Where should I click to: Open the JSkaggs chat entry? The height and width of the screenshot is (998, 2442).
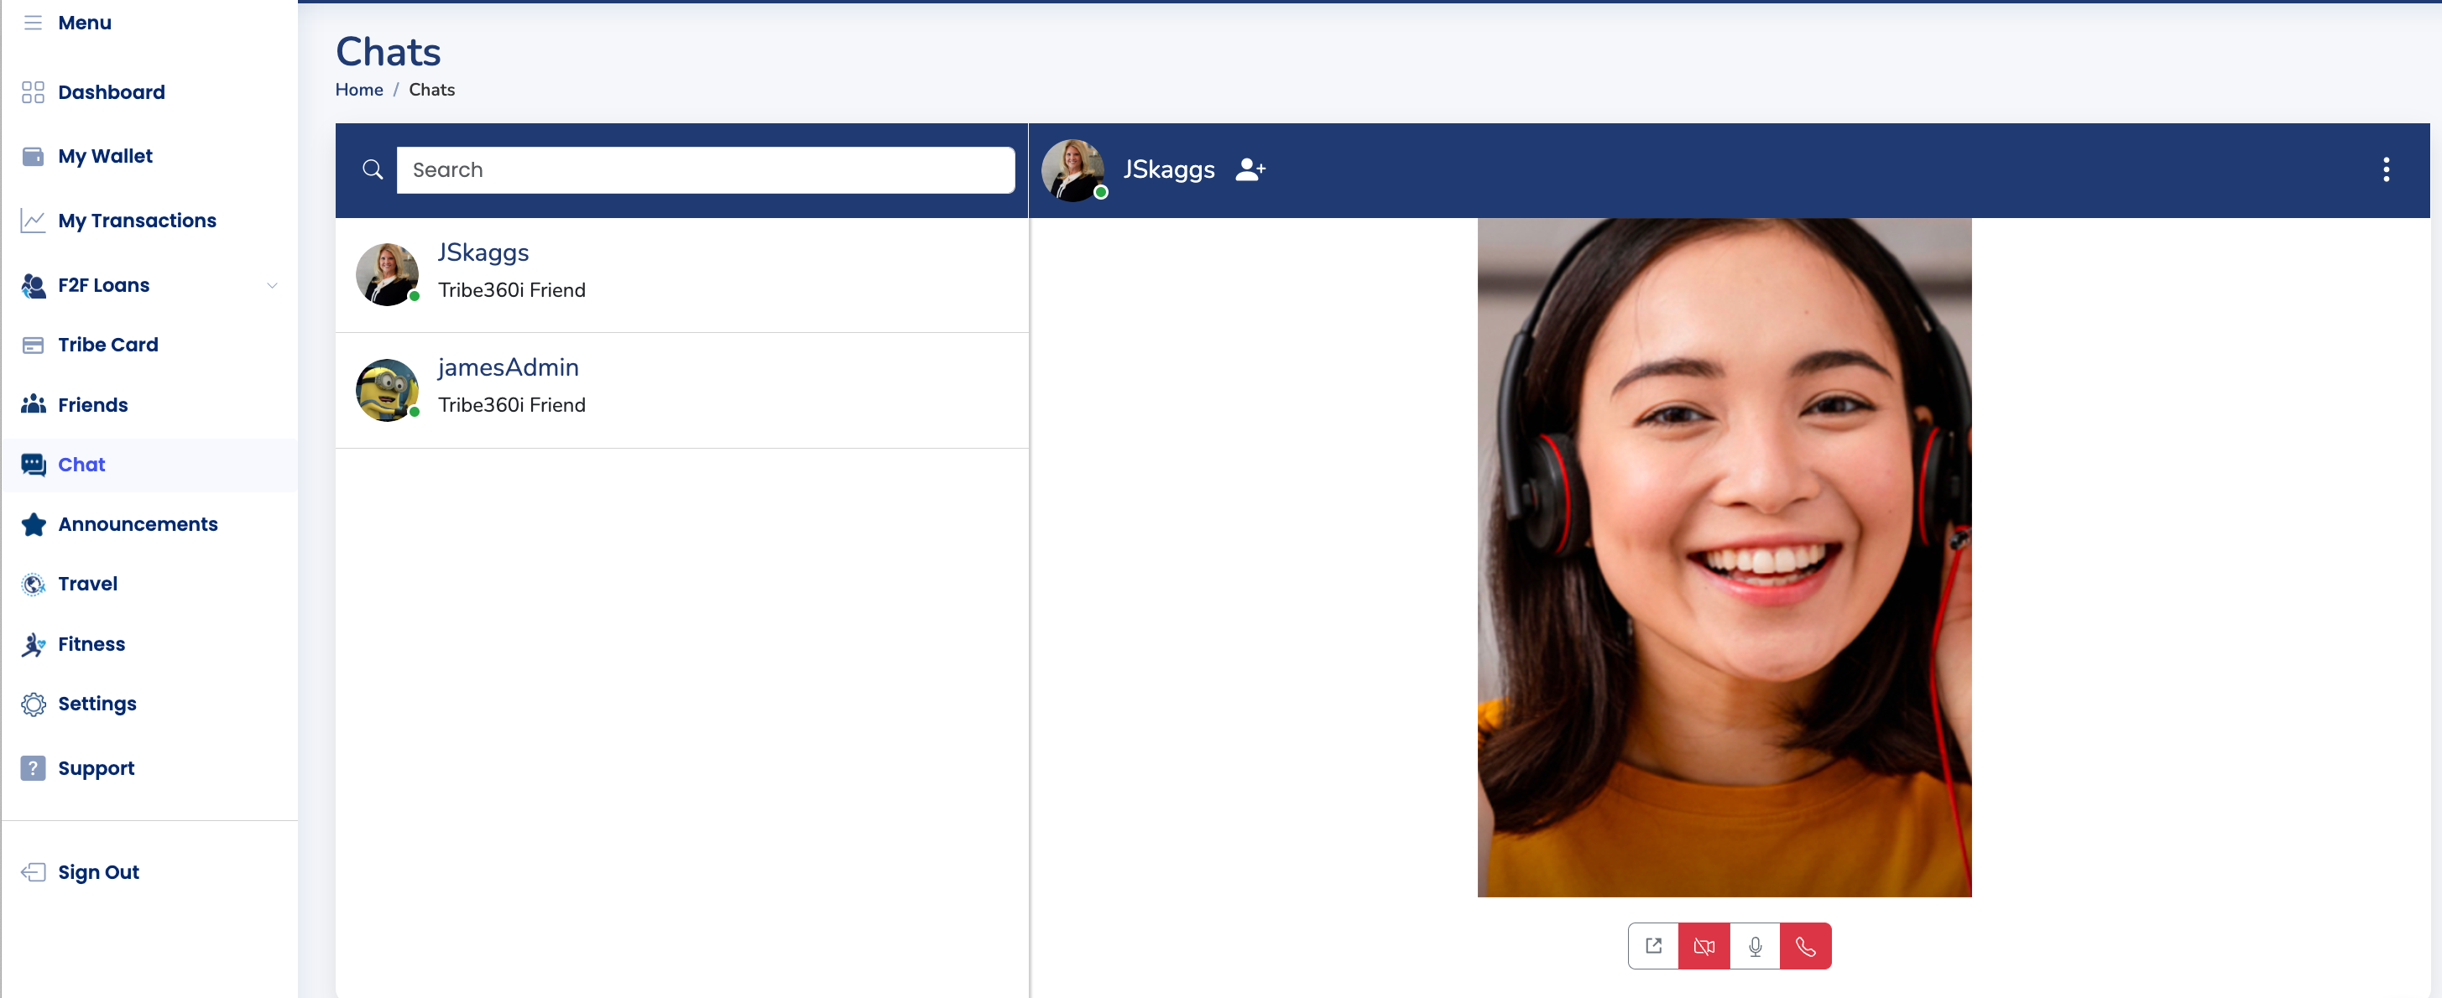click(483, 252)
